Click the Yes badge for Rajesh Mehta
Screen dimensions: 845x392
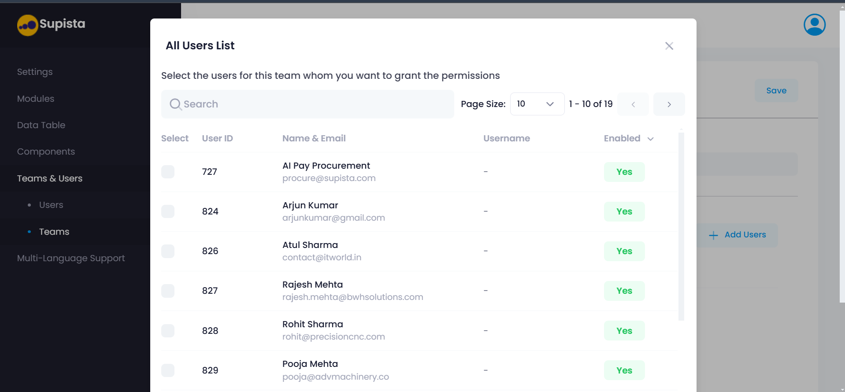(624, 291)
